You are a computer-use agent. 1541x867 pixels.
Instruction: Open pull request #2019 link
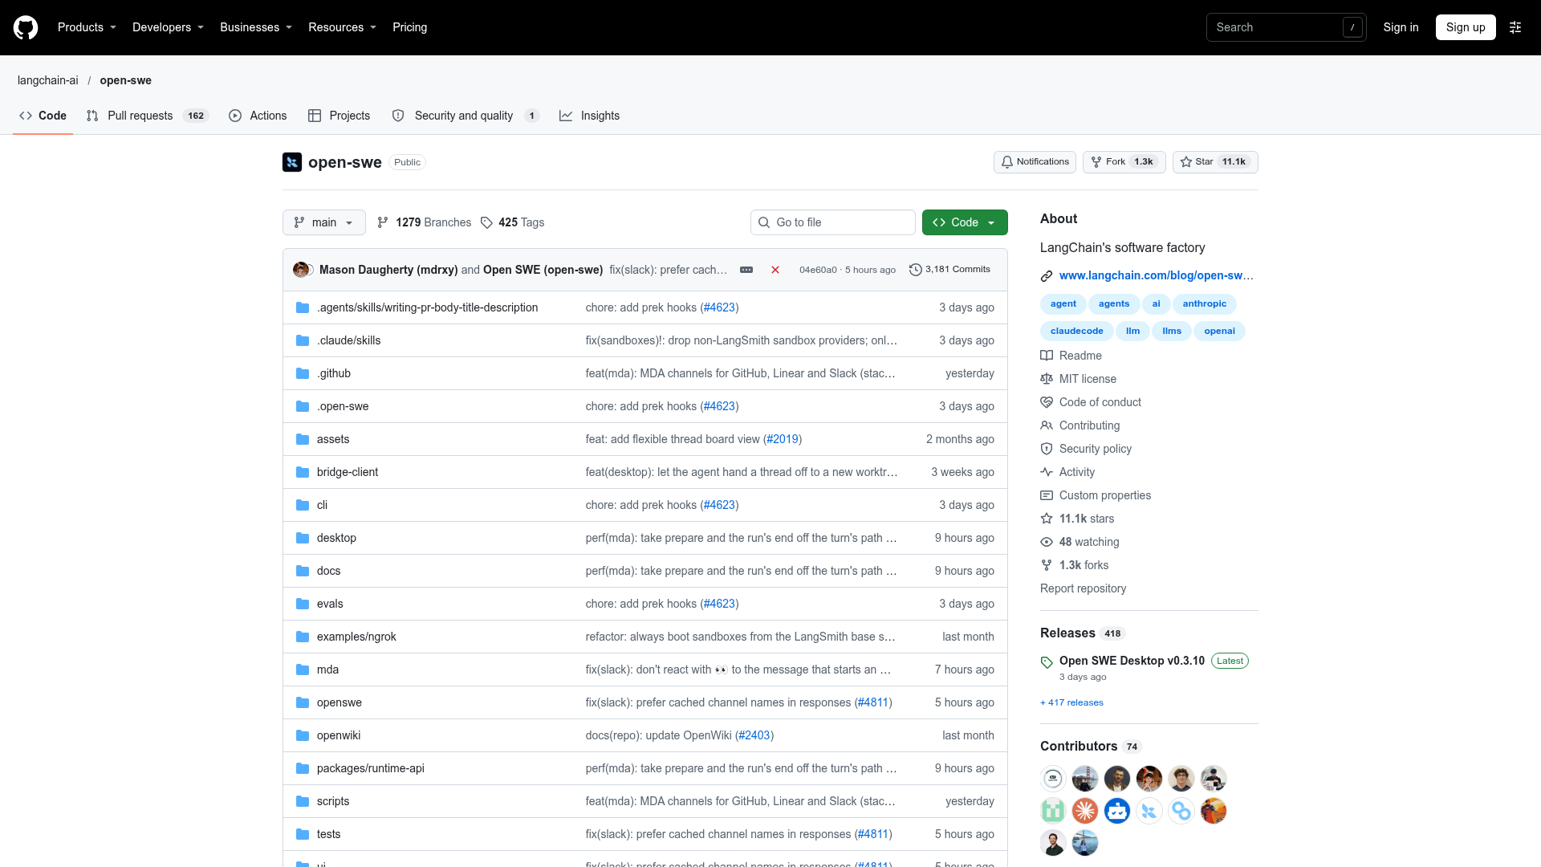point(782,439)
